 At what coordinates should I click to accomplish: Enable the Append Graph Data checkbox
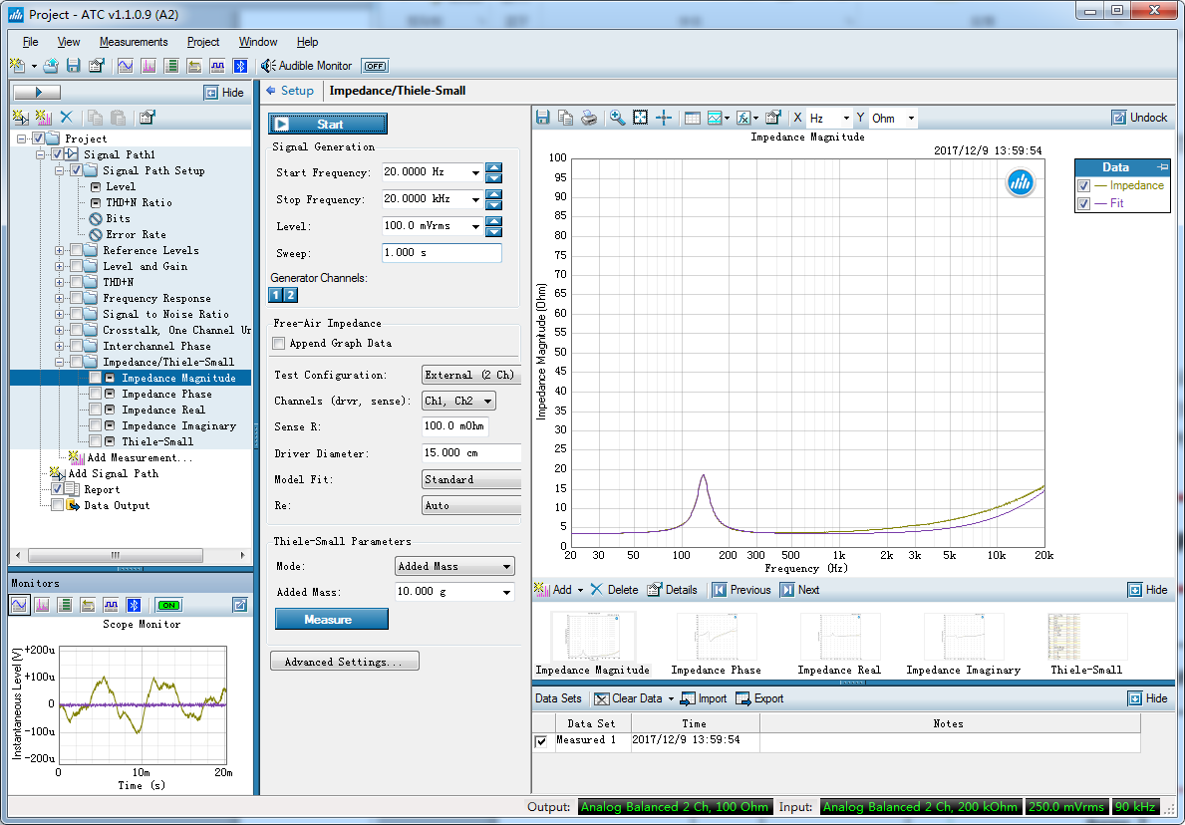[x=279, y=344]
